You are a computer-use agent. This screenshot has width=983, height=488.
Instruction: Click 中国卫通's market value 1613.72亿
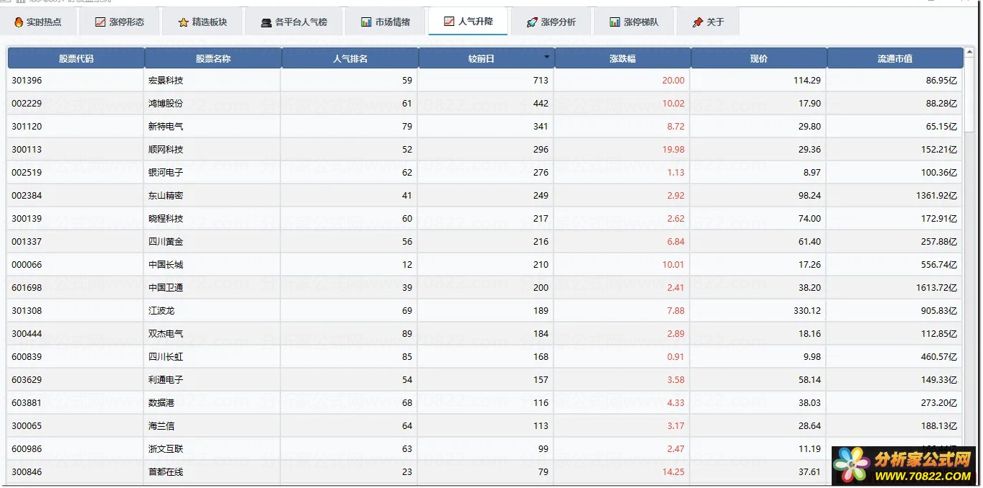coord(937,288)
